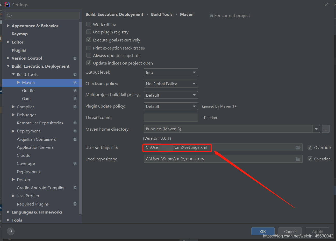Screen dimensions: 336x241
Task: Expand the Editor tree node
Action: (x=8, y=42)
